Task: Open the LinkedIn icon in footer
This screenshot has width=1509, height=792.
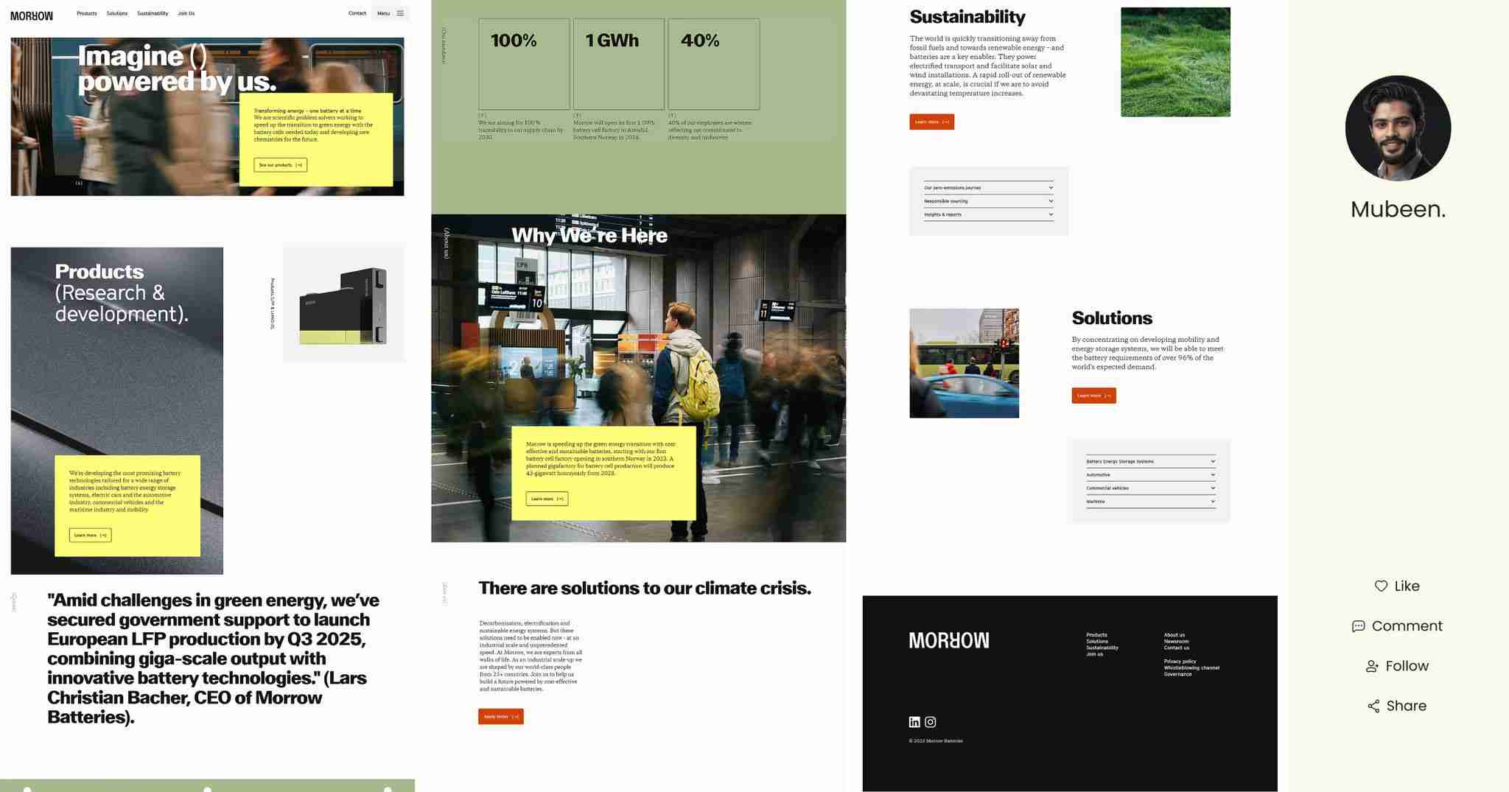Action: (914, 722)
